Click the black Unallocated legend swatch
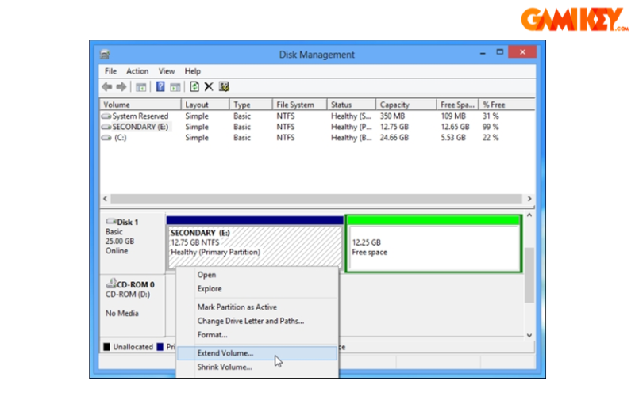This screenshot has height=396, width=635. [x=107, y=347]
